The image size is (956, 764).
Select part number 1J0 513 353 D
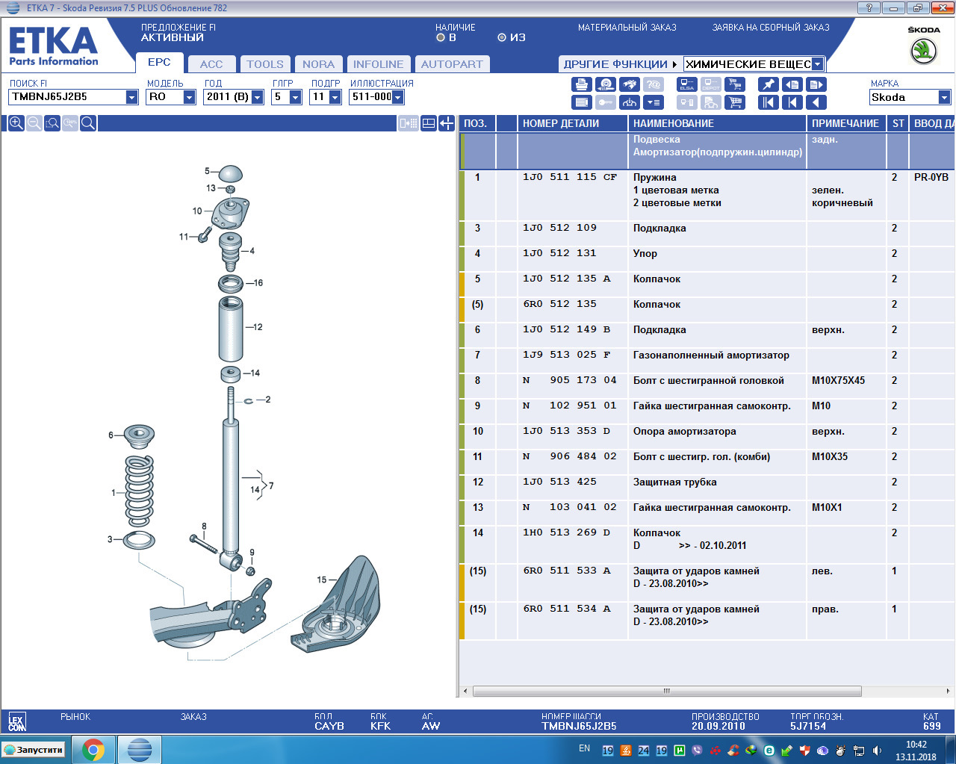(x=567, y=432)
